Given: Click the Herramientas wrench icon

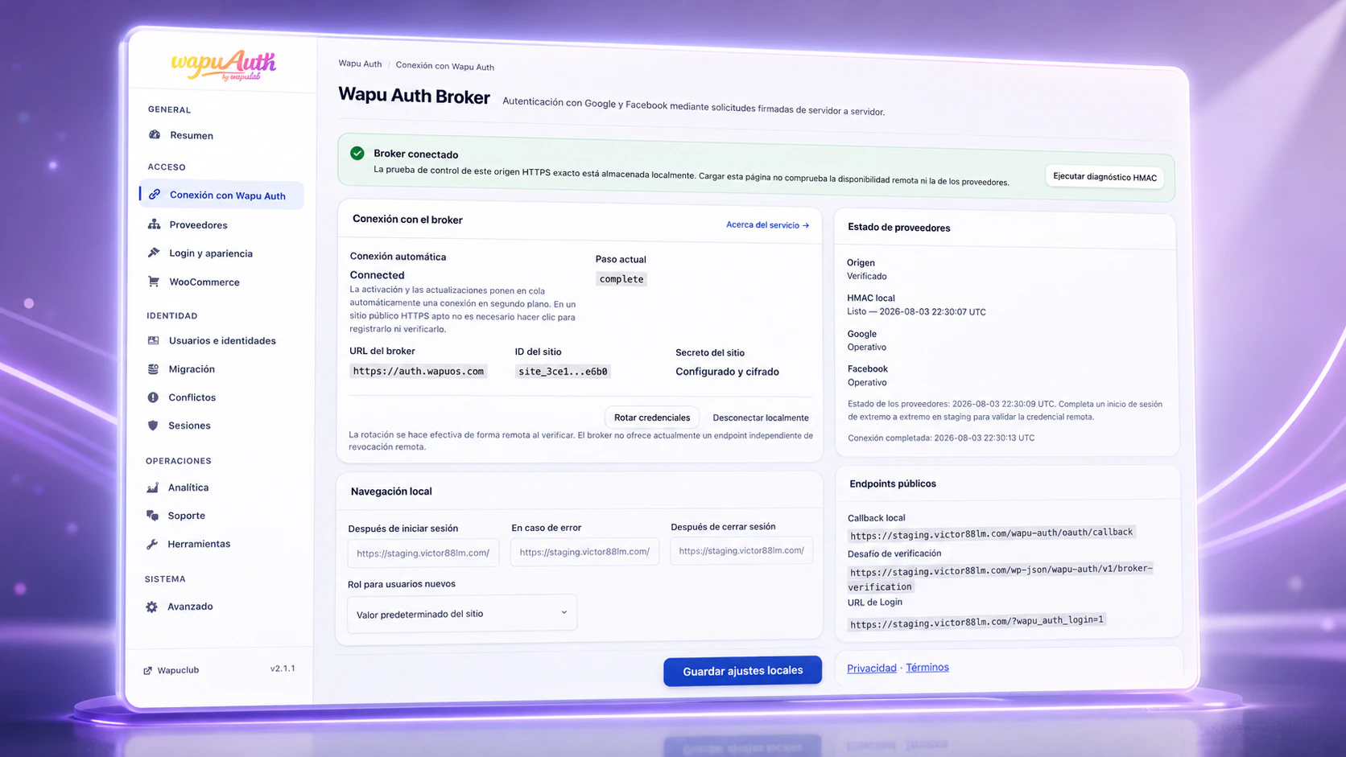Looking at the screenshot, I should click(152, 544).
